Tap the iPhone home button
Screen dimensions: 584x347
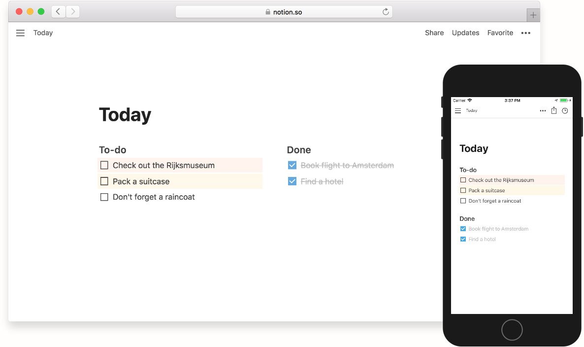[512, 330]
